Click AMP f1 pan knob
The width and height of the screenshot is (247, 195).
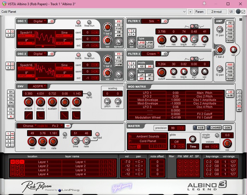coord(220,29)
